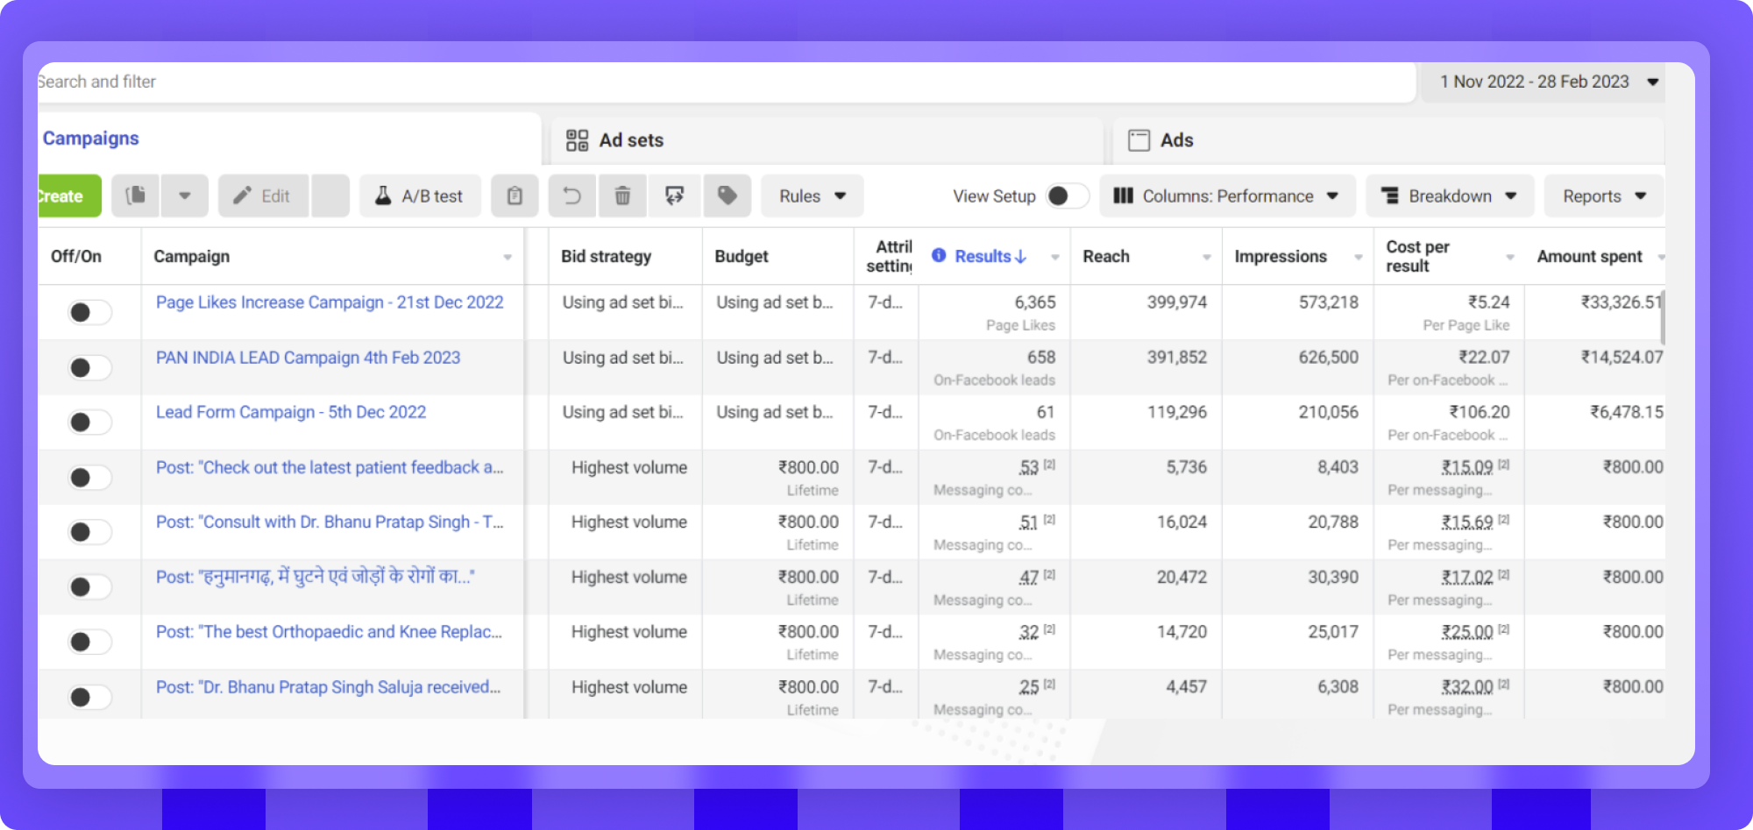Image resolution: width=1753 pixels, height=830 pixels.
Task: Enable the PAN INDIA LEAD Campaign switch
Action: (89, 367)
